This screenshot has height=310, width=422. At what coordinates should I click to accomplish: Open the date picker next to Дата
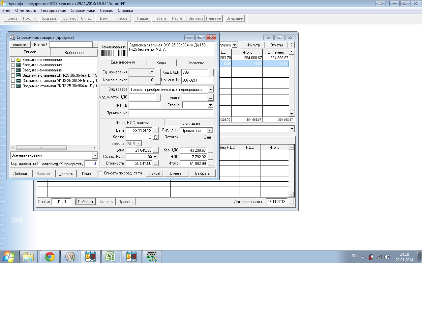point(156,131)
